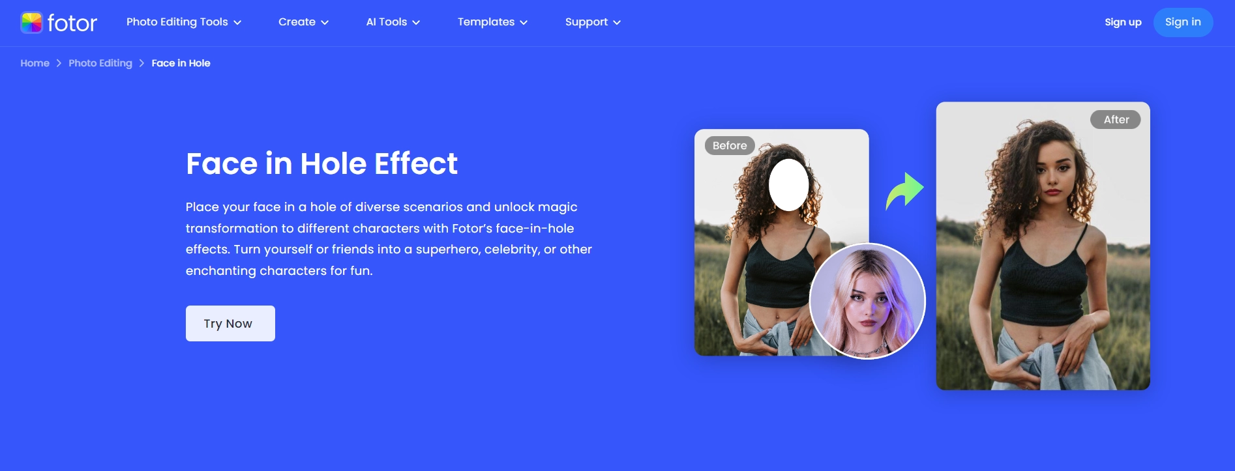Click the Try Now button
The height and width of the screenshot is (471, 1235).
coord(230,323)
